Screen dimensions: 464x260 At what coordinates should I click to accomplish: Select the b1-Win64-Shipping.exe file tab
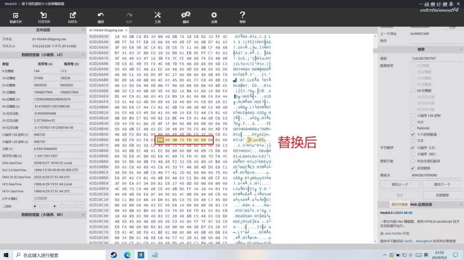[106, 30]
